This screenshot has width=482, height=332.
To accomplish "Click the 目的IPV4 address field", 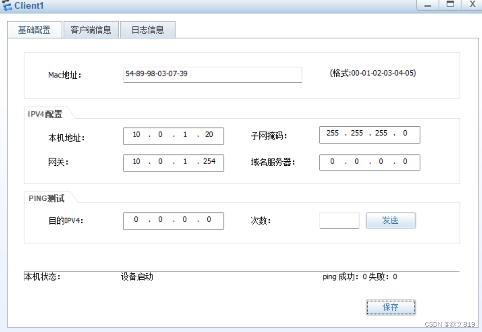I will [174, 221].
